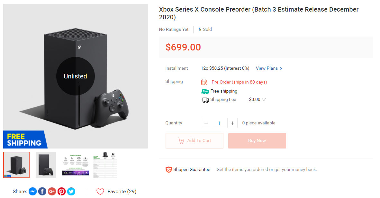The image size is (380, 198).
Task: Increase quantity with plus button
Action: 232,123
